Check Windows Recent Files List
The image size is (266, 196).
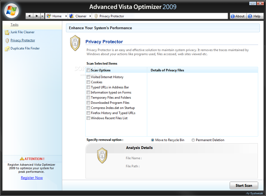[x=88, y=118]
